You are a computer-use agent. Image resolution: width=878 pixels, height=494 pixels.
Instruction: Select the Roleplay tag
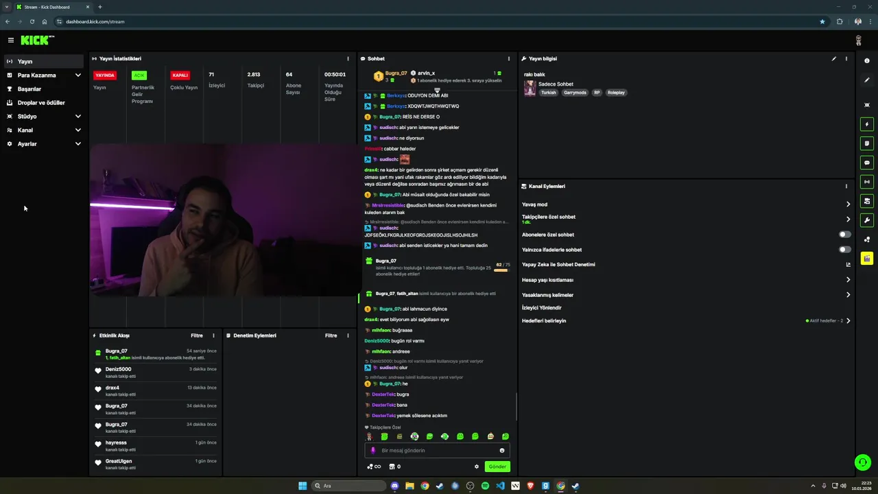(616, 93)
